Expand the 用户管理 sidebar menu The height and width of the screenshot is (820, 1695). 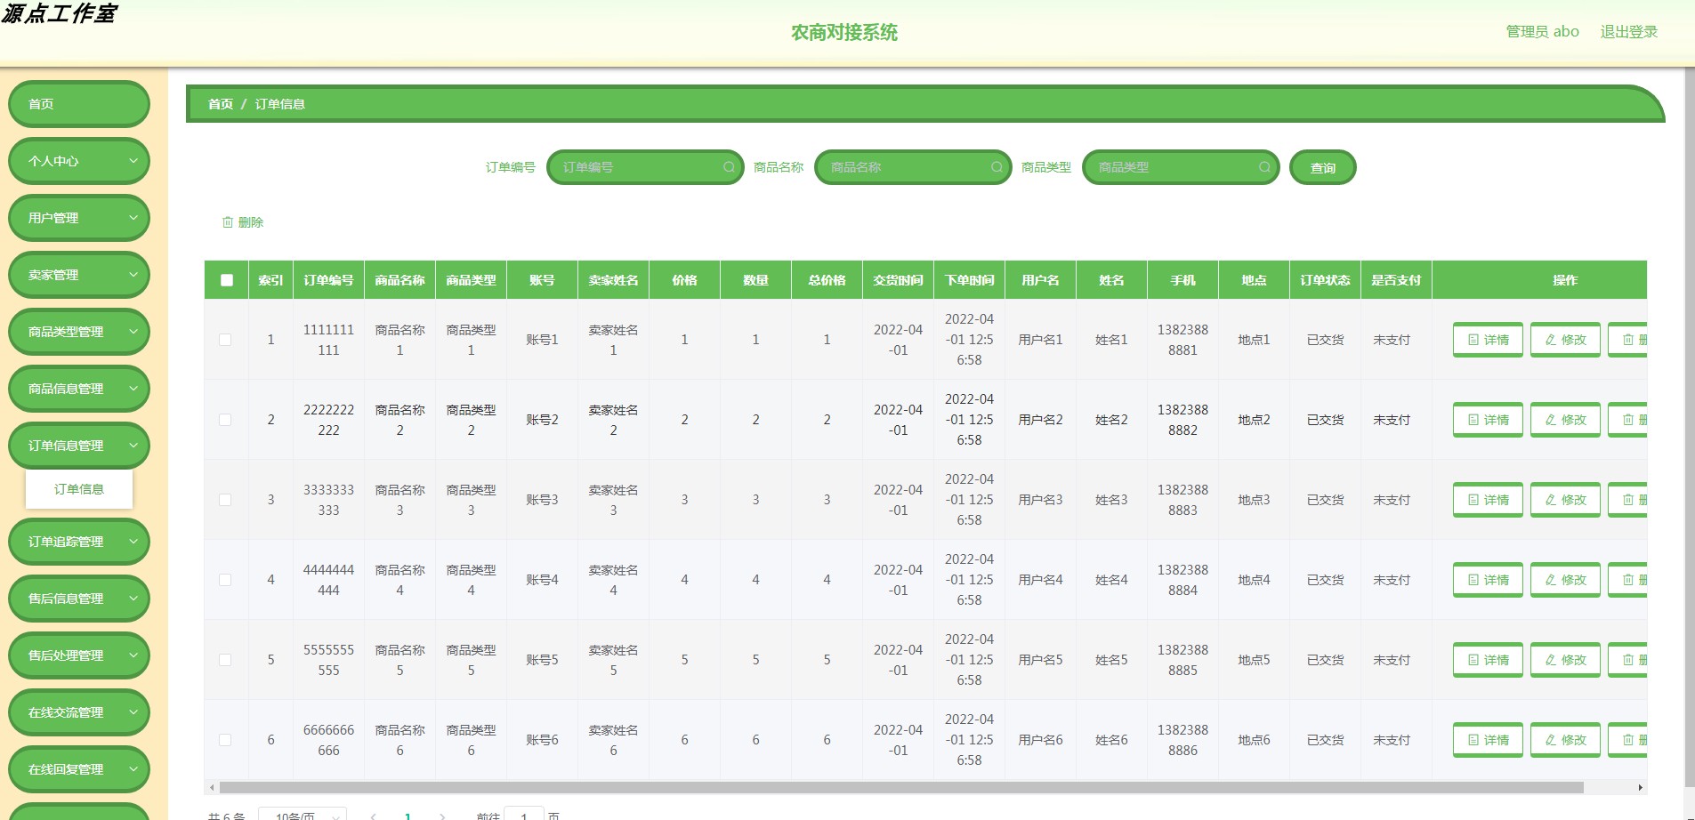(x=78, y=217)
